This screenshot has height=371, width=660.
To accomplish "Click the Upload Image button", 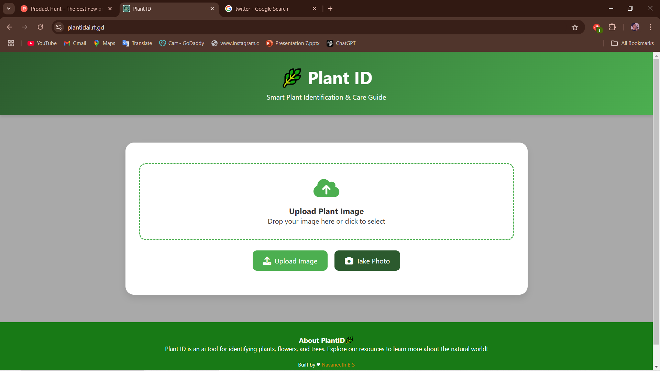I will [290, 261].
